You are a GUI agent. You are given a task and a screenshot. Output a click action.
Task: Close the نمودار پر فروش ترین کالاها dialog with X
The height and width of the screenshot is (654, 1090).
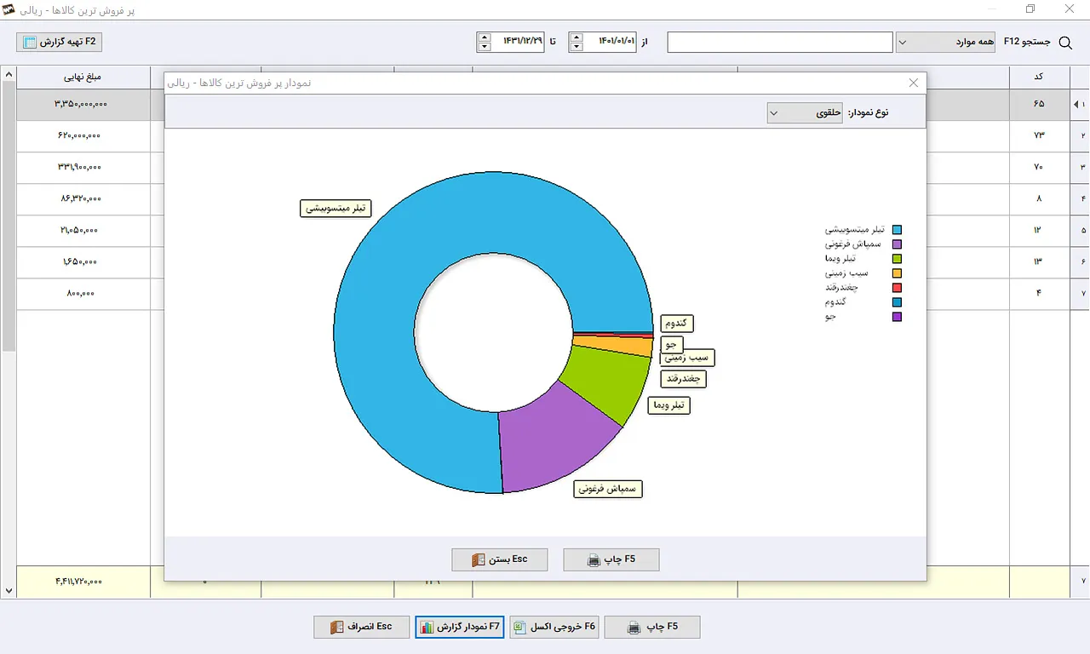pos(914,83)
